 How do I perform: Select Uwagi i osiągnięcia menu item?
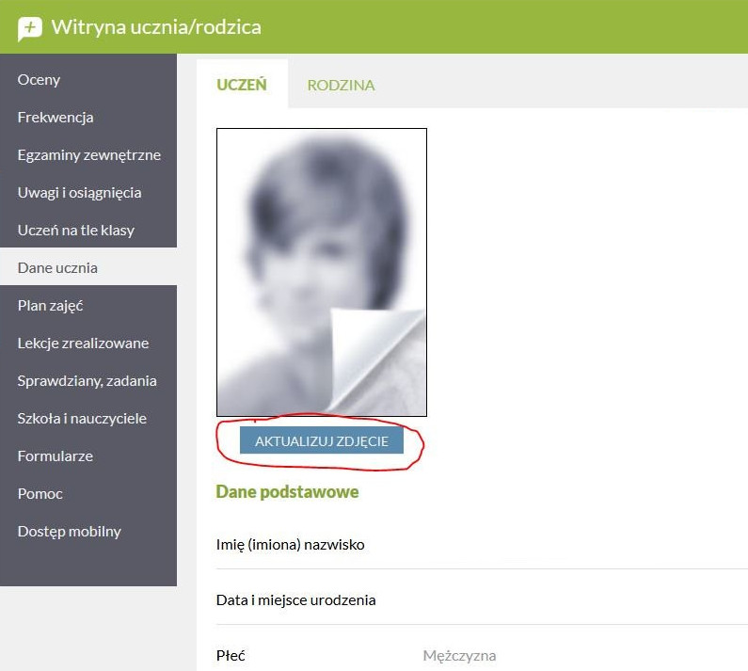click(x=88, y=192)
